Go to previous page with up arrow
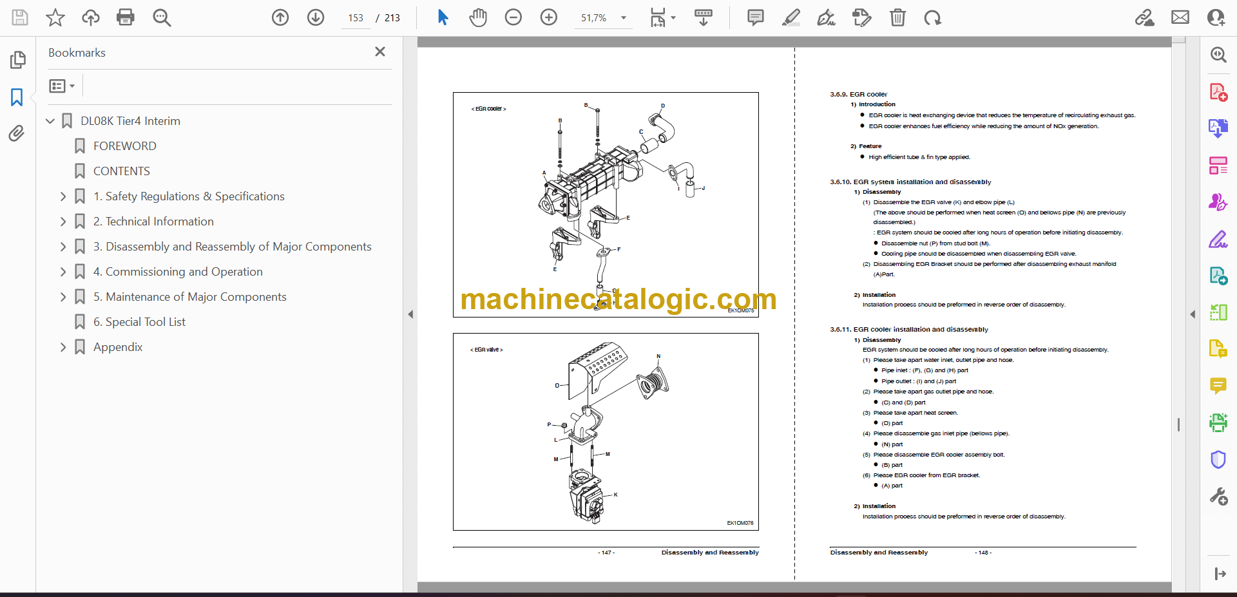Viewport: 1237px width, 597px height. (x=280, y=17)
